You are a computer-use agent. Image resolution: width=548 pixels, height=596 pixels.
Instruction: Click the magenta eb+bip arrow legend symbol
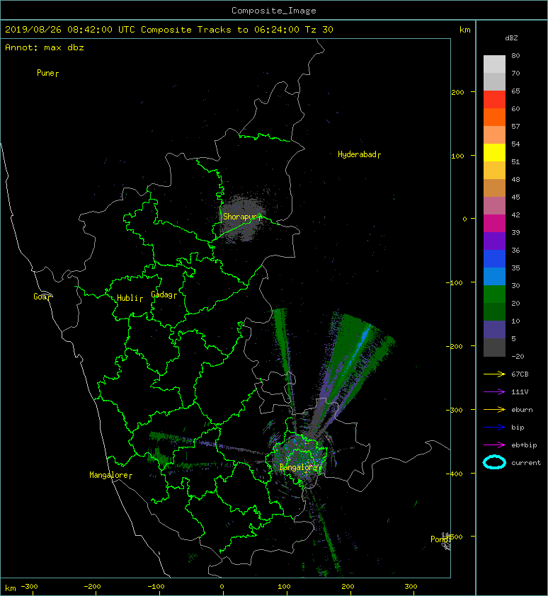pyautogui.click(x=494, y=445)
